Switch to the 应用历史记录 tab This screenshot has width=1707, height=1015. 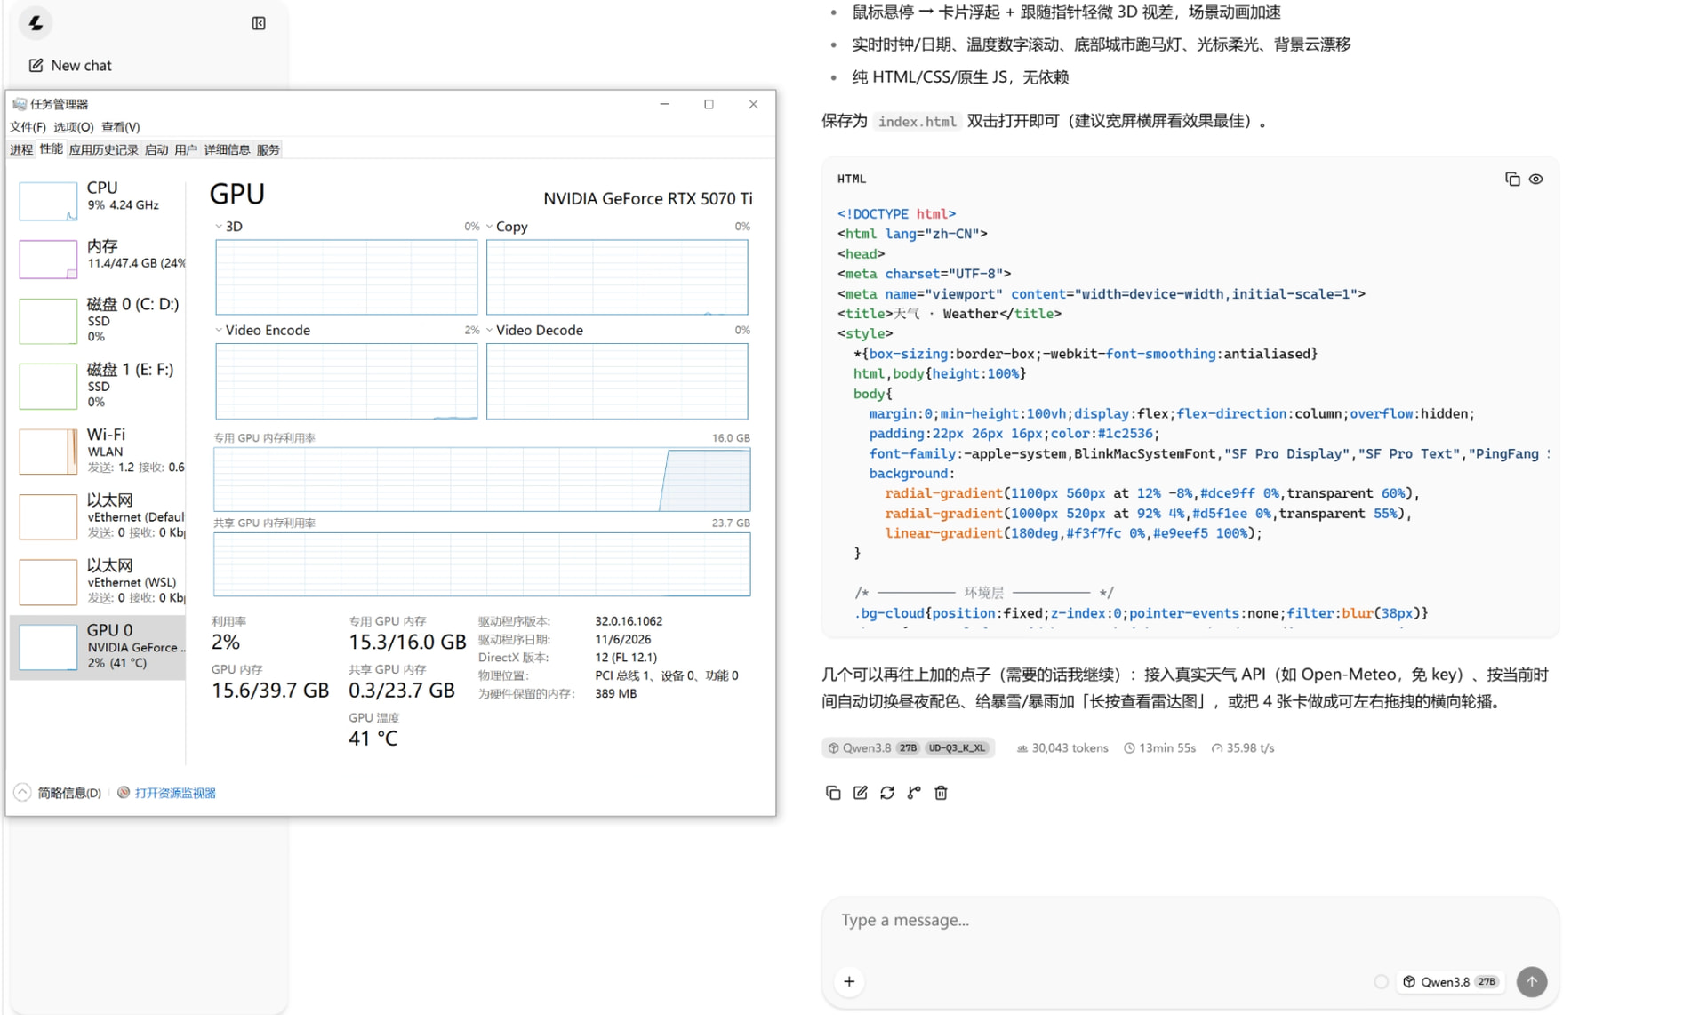103,149
